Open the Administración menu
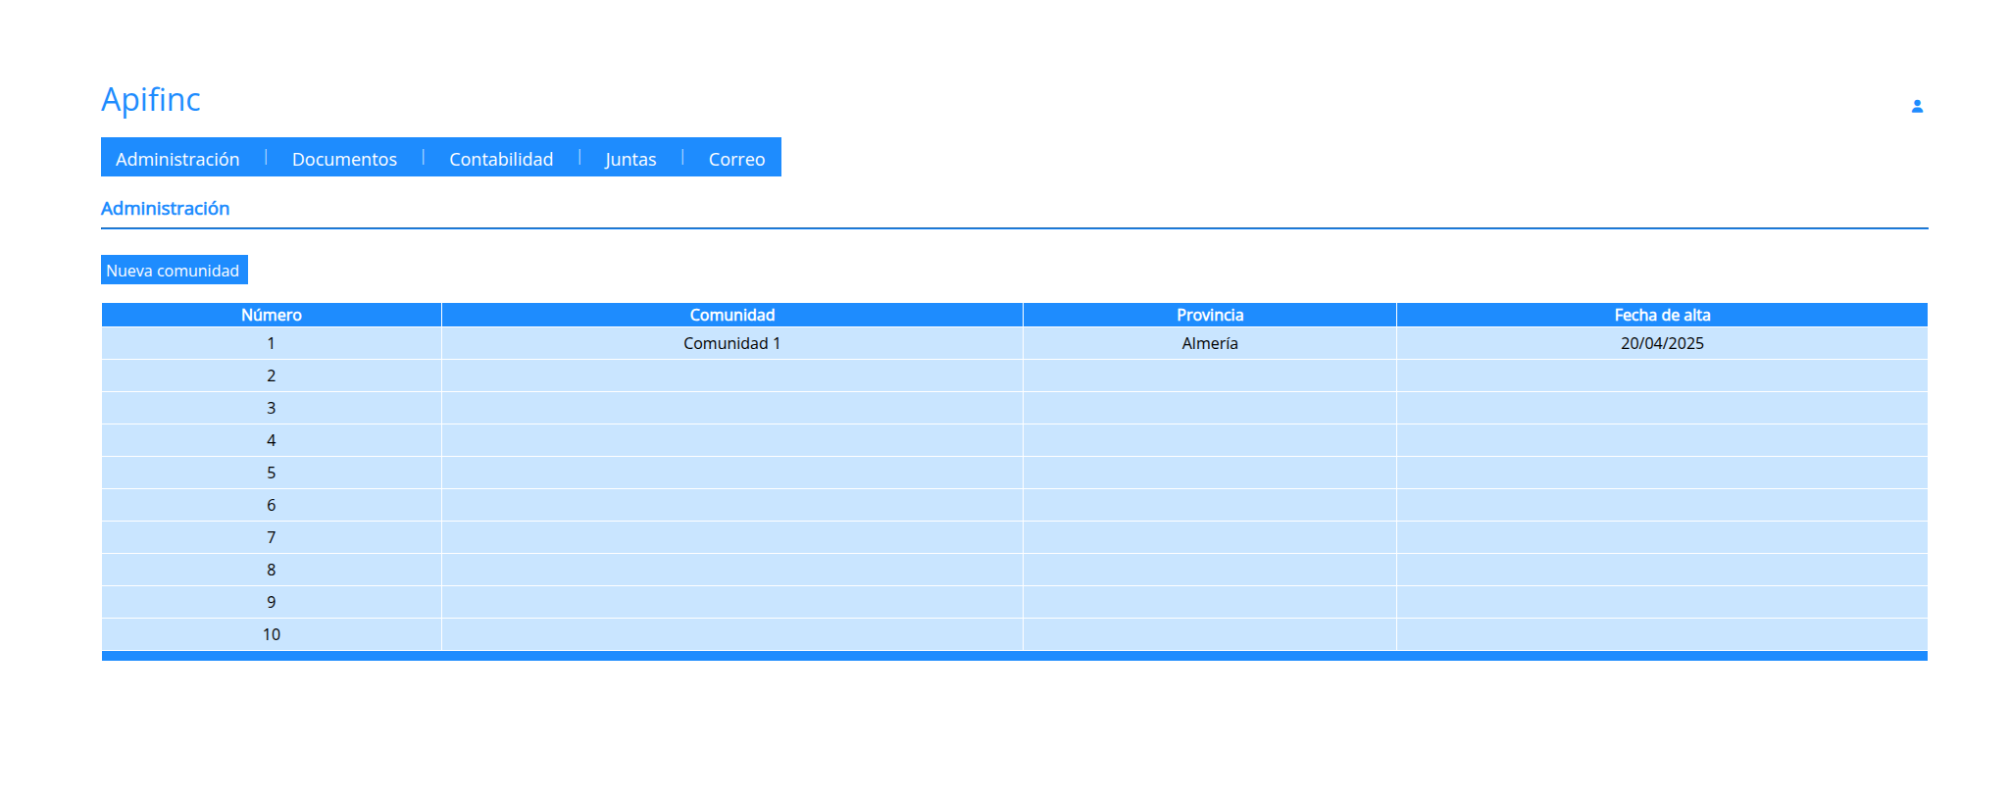 [177, 159]
